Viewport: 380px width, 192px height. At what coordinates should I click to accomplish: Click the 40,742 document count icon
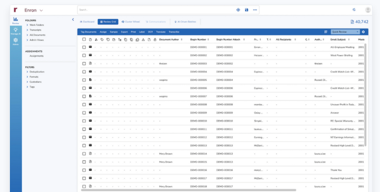[x=352, y=22]
